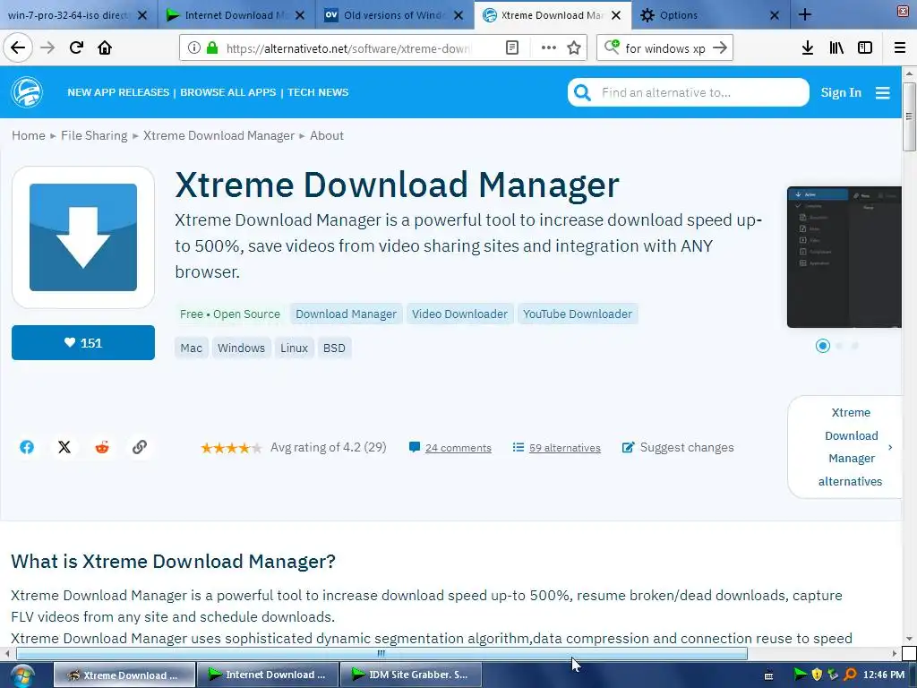
Task: Select the Windows platform tag
Action: (x=241, y=348)
